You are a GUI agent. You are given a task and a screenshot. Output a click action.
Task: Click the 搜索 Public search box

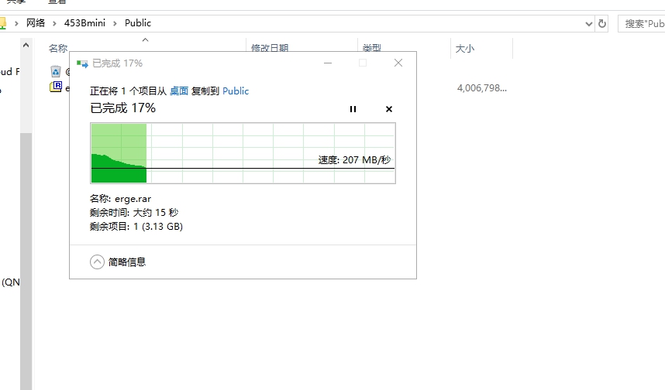[641, 24]
